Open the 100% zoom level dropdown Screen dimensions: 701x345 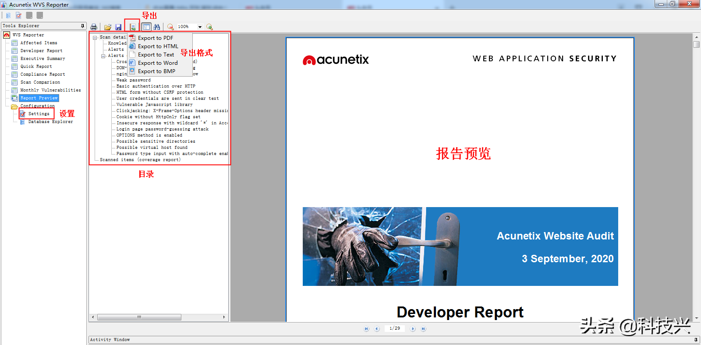(x=200, y=27)
